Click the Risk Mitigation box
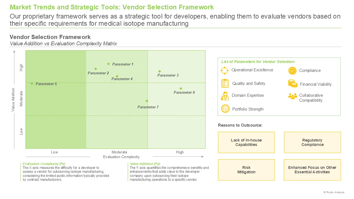 246,170
